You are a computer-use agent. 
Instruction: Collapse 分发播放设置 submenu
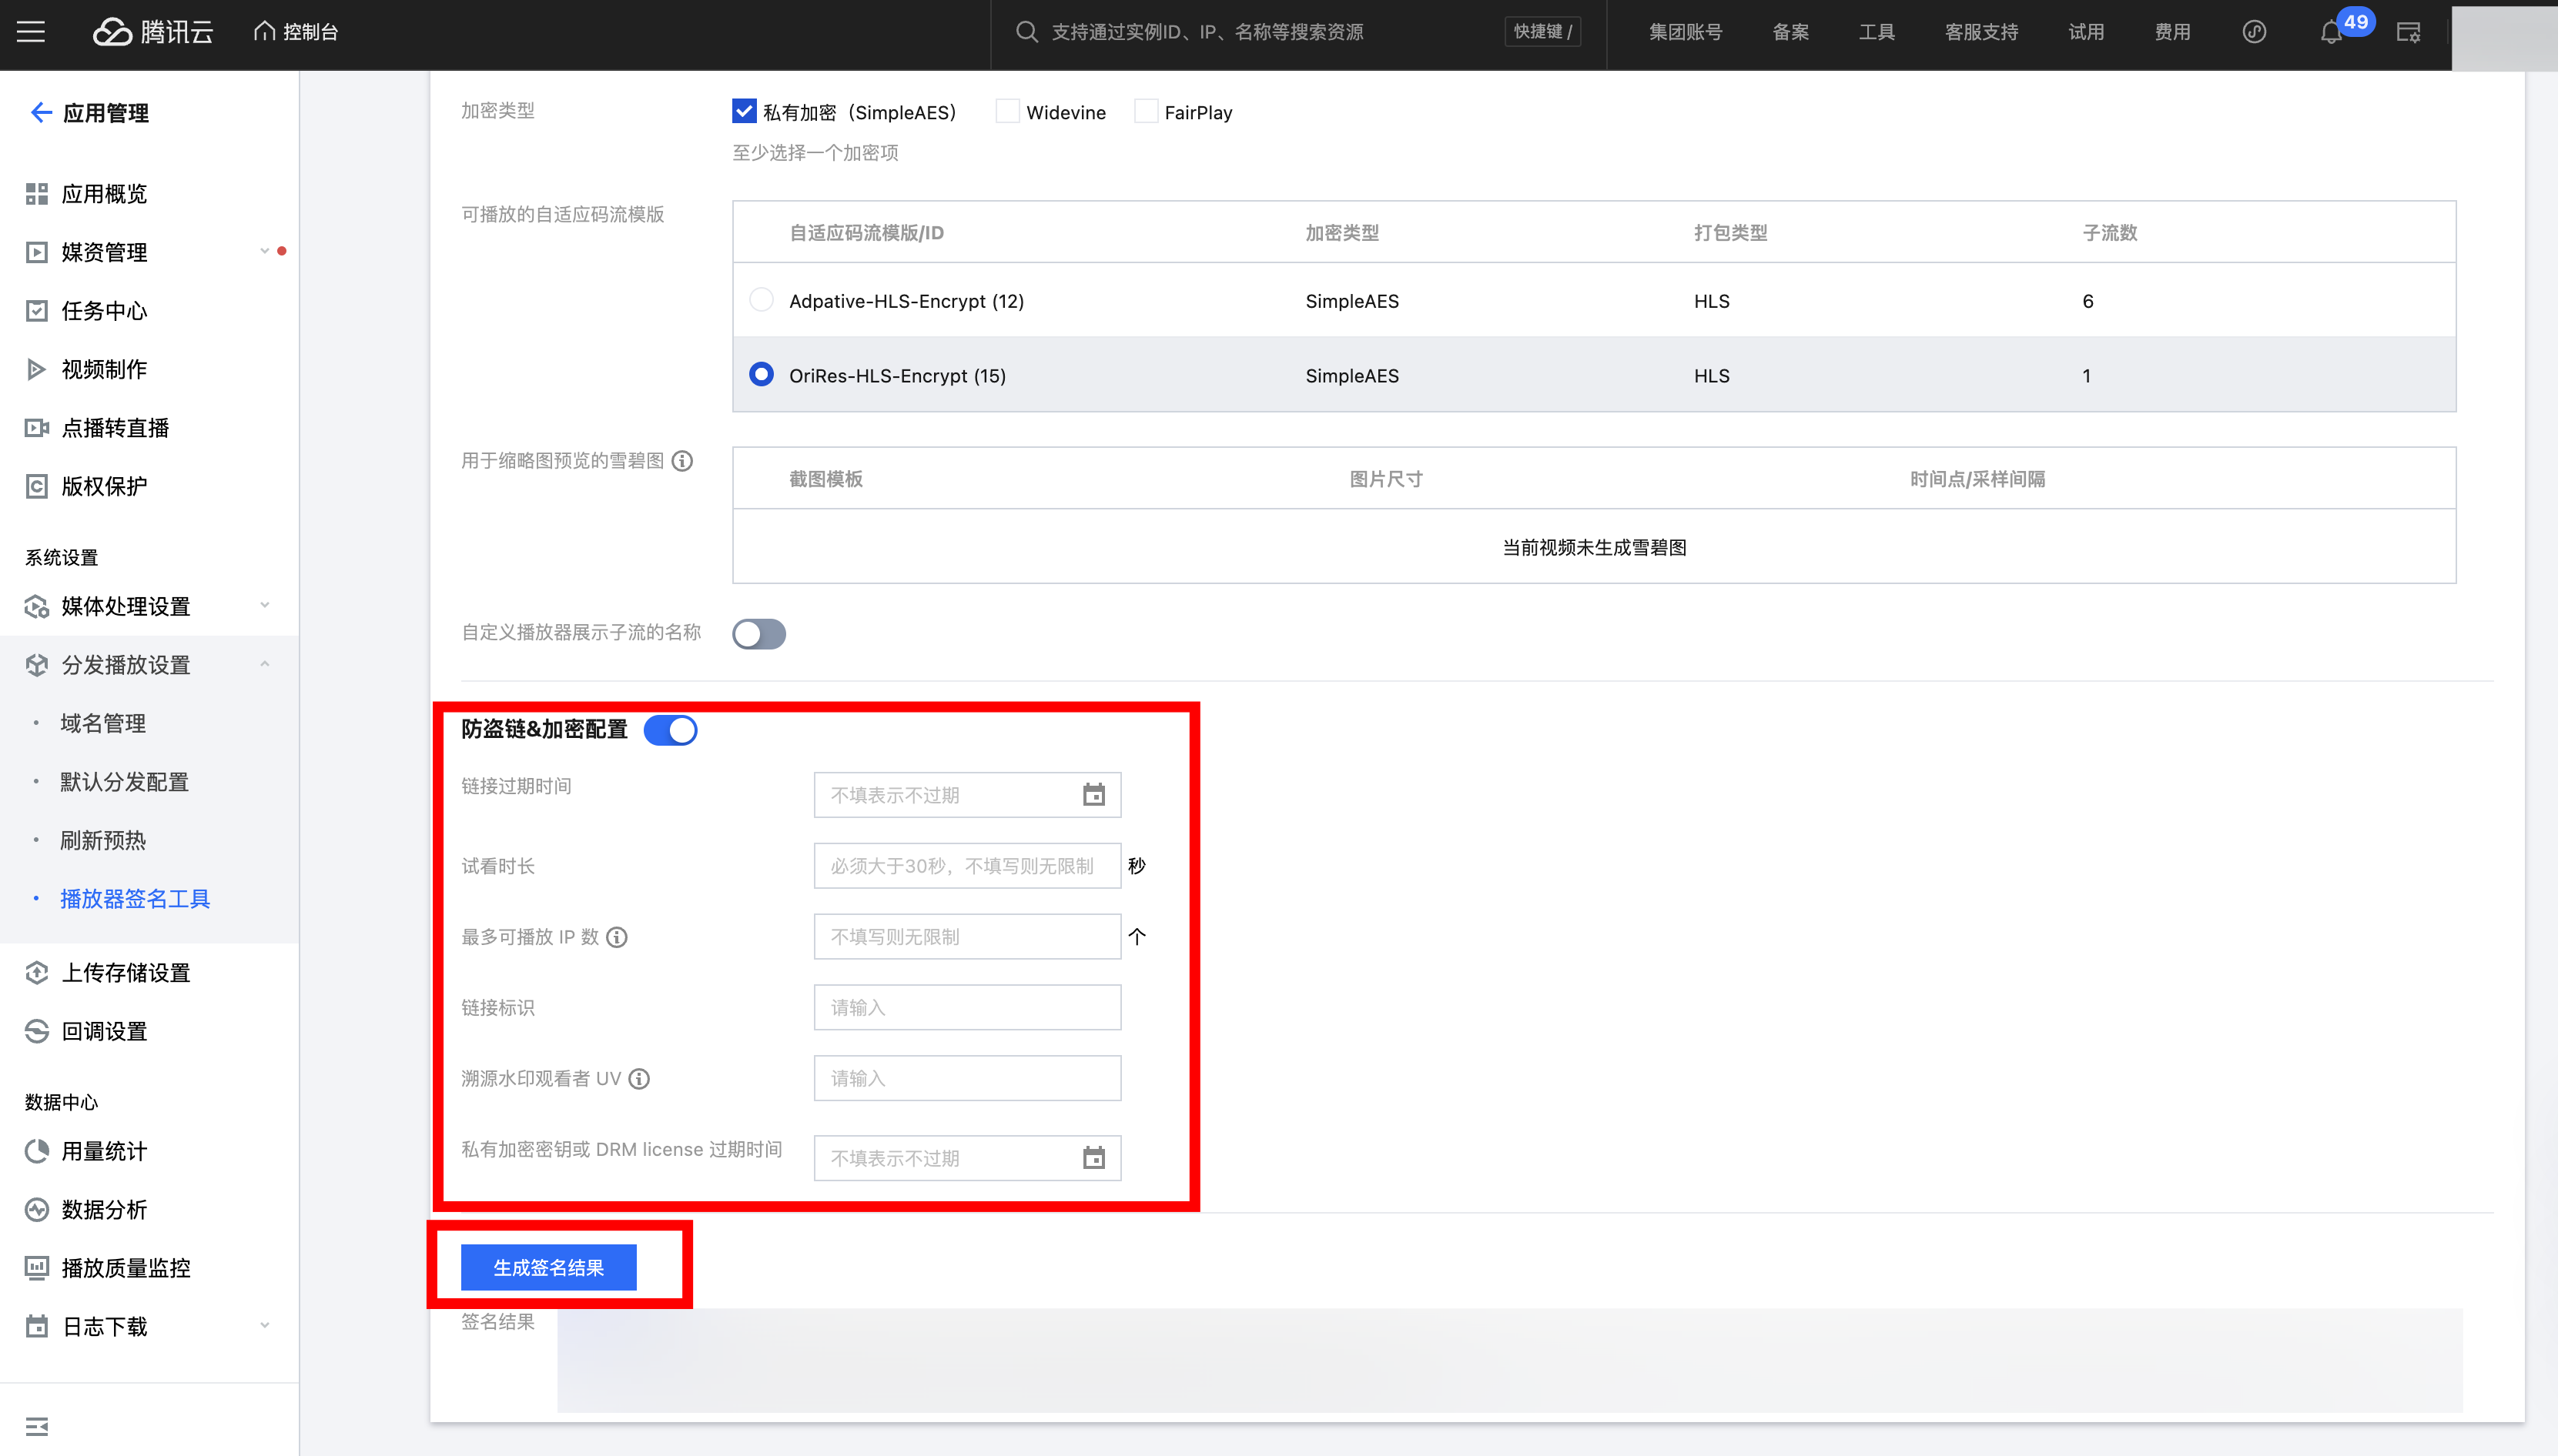pos(265,664)
